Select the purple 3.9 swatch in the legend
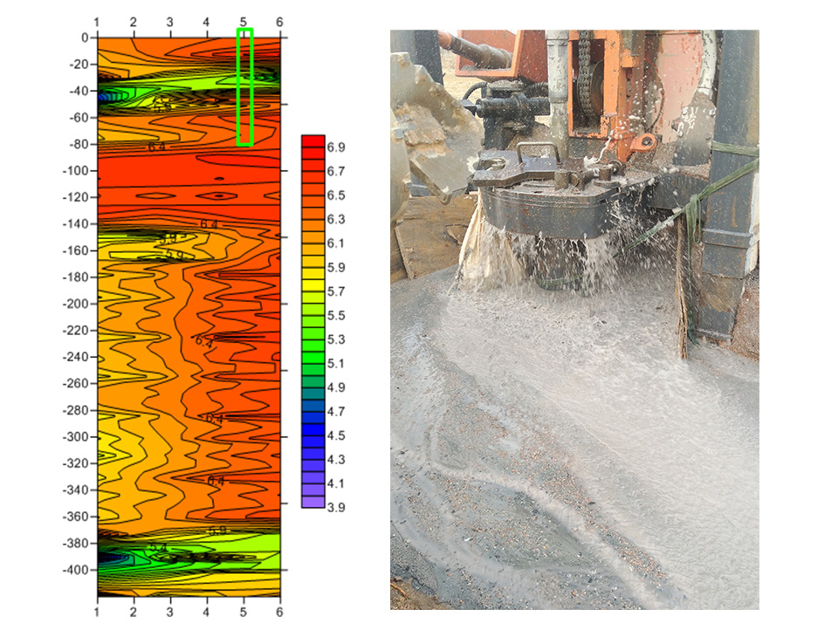This screenshot has width=838, height=630. [313, 502]
